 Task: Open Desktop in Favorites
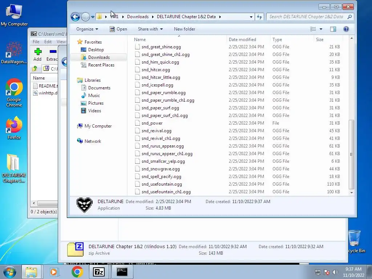click(96, 49)
